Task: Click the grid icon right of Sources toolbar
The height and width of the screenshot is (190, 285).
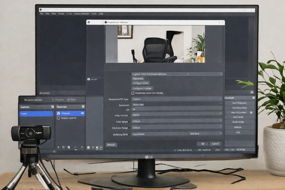Action: click(88, 147)
